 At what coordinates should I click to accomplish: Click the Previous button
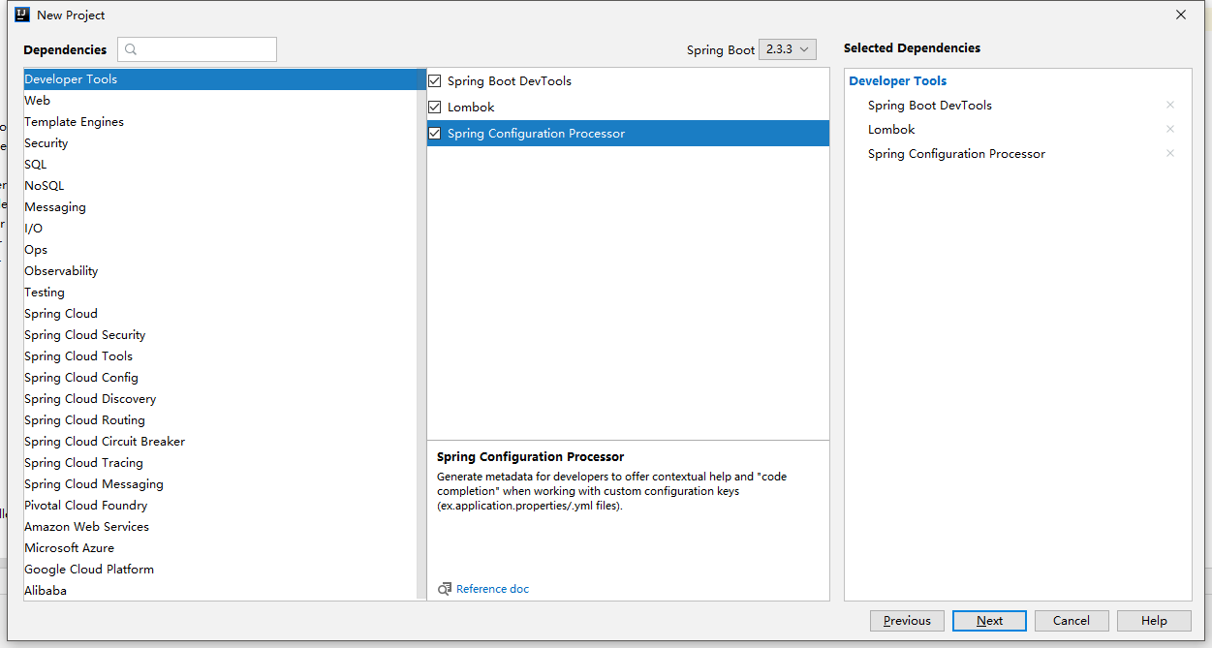point(907,621)
